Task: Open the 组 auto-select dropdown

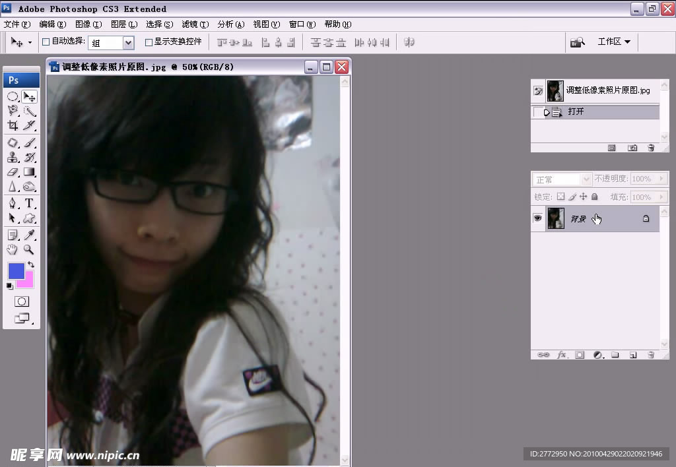Action: (128, 42)
